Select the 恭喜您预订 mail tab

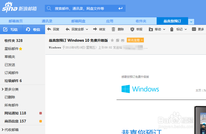pyautogui.click(x=172, y=21)
